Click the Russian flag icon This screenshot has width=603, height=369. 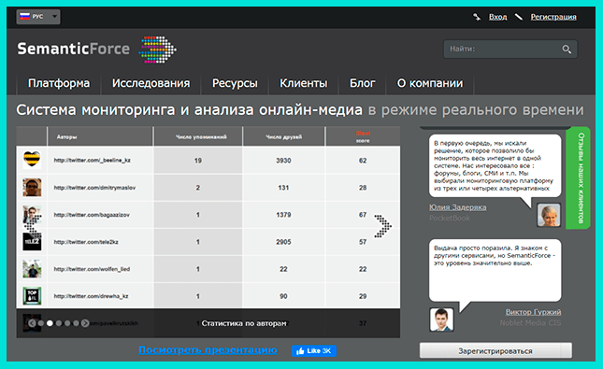[x=24, y=17]
